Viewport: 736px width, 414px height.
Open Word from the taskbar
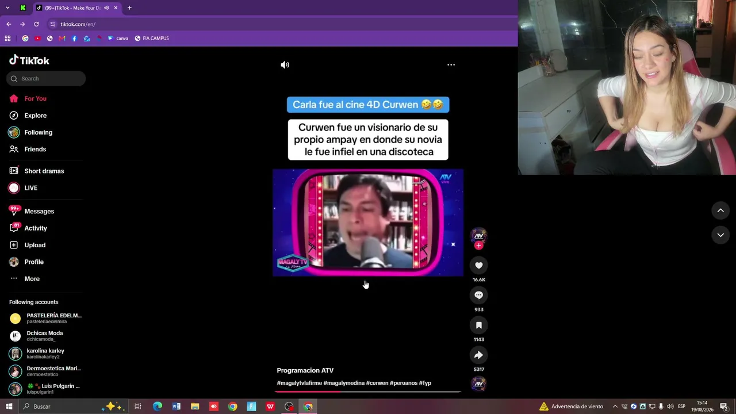[x=176, y=407]
